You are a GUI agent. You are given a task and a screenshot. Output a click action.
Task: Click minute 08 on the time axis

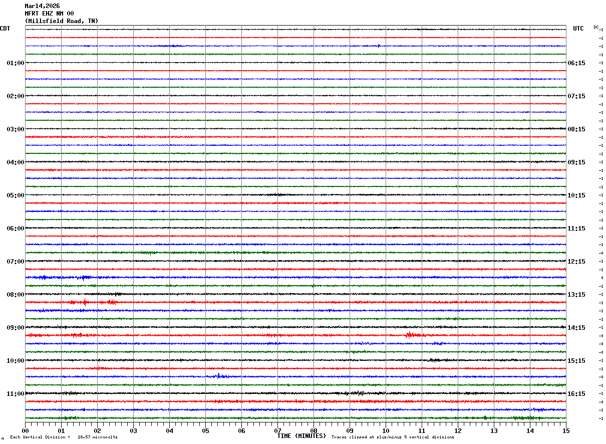(x=314, y=430)
